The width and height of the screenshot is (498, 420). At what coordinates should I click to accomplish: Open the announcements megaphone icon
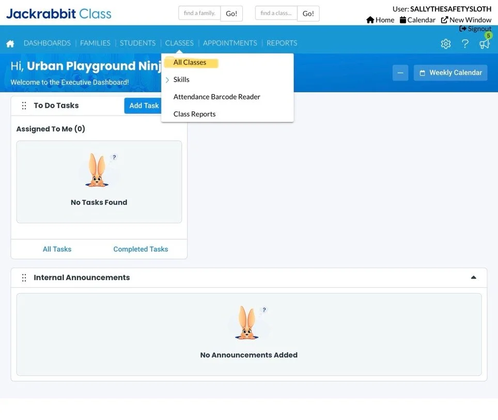pyautogui.click(x=485, y=44)
